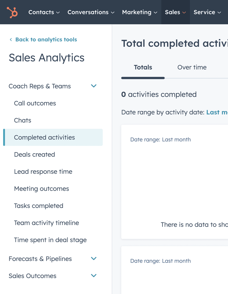Open the Lead response time report
This screenshot has width=228, height=294.
43,171
